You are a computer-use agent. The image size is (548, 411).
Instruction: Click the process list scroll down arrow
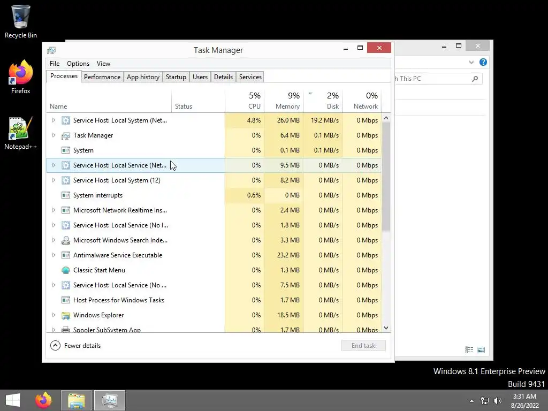pos(386,328)
